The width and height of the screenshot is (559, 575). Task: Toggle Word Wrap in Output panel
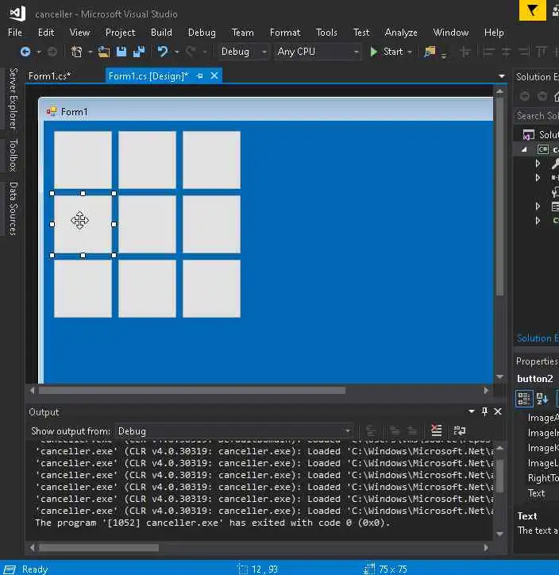click(459, 430)
